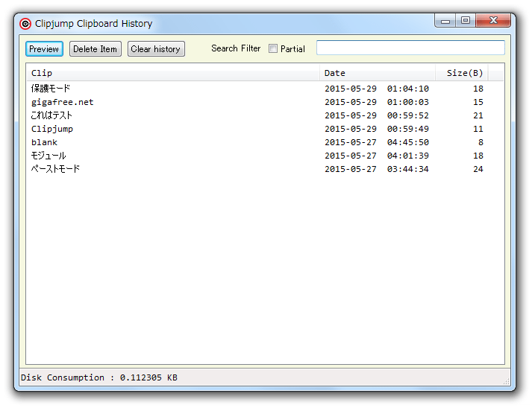The image size is (532, 408).
Task: Focus the Search Filter text field
Action: [410, 48]
